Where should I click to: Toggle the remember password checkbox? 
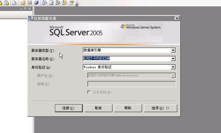tap(89, 93)
